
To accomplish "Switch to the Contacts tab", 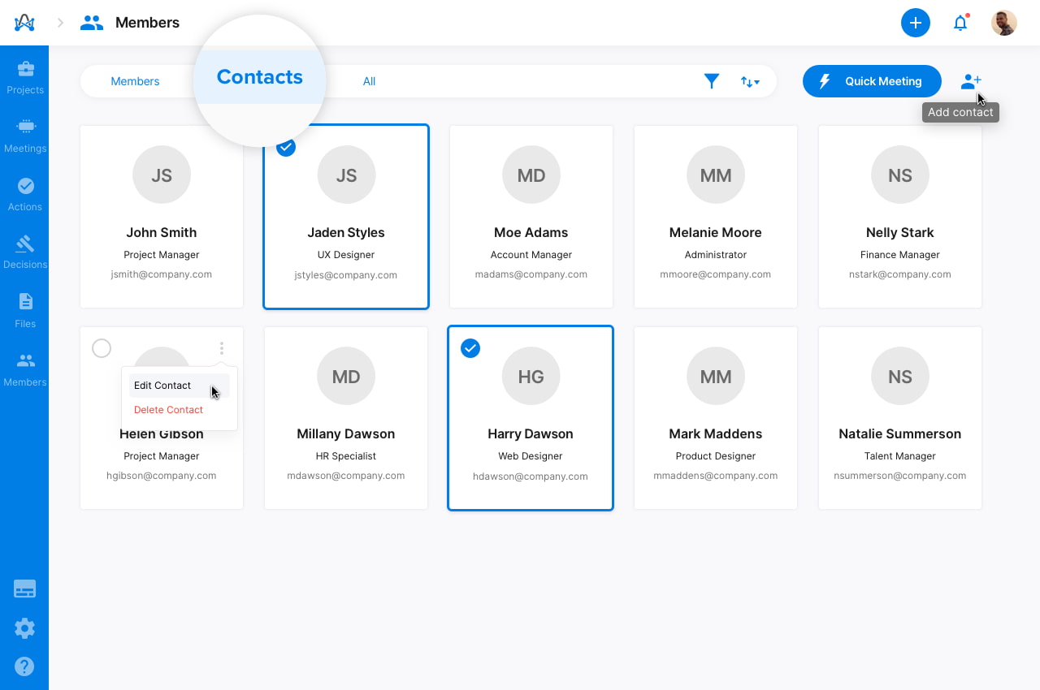I will click(260, 77).
